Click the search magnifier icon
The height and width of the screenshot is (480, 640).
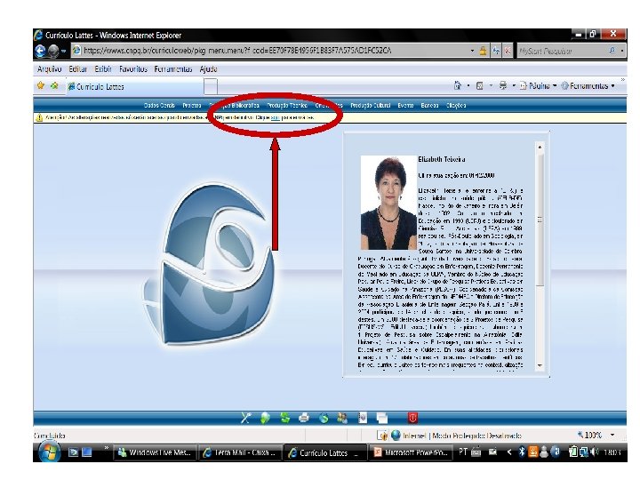point(612,51)
